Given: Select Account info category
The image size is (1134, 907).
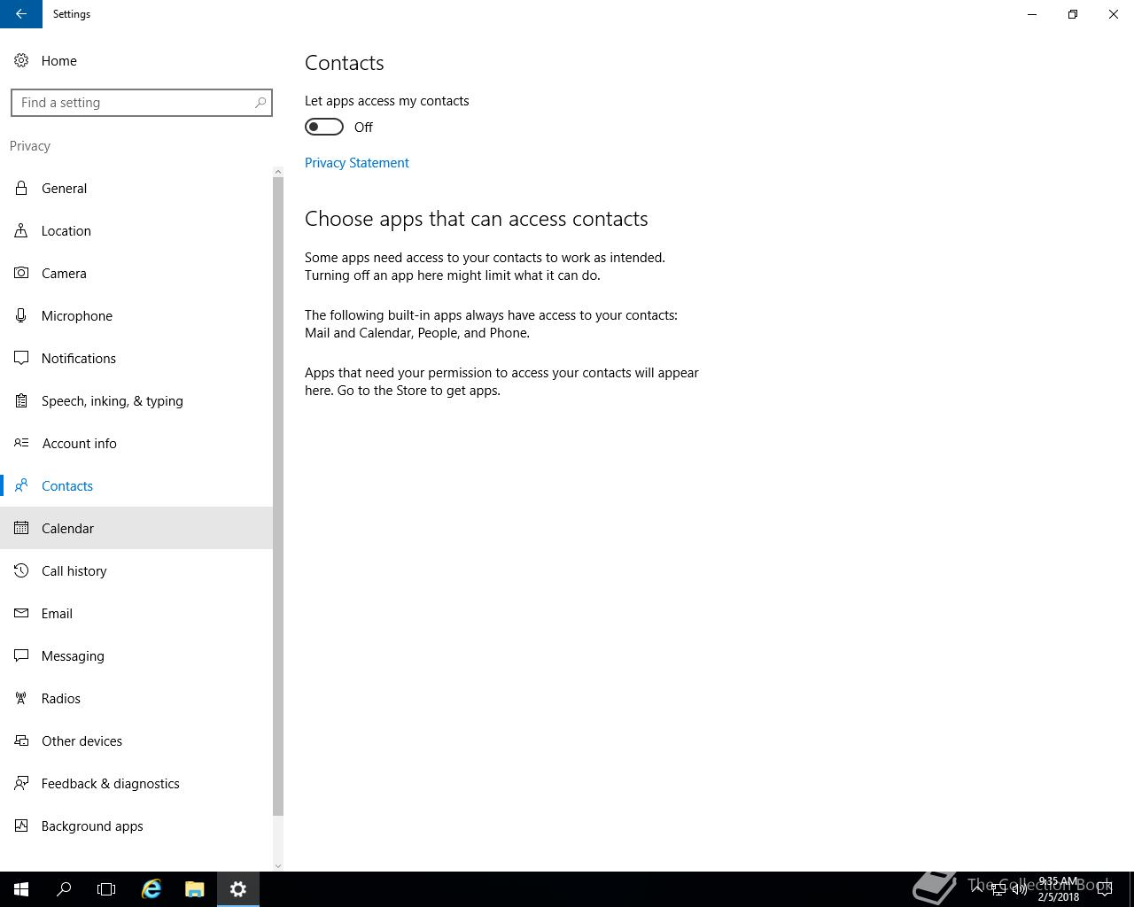Looking at the screenshot, I should tap(136, 443).
